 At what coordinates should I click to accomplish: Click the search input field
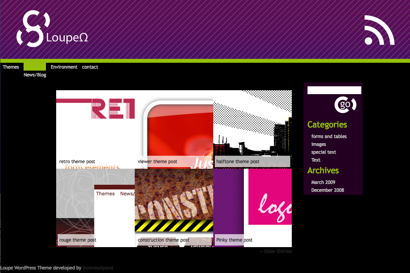pos(334,90)
